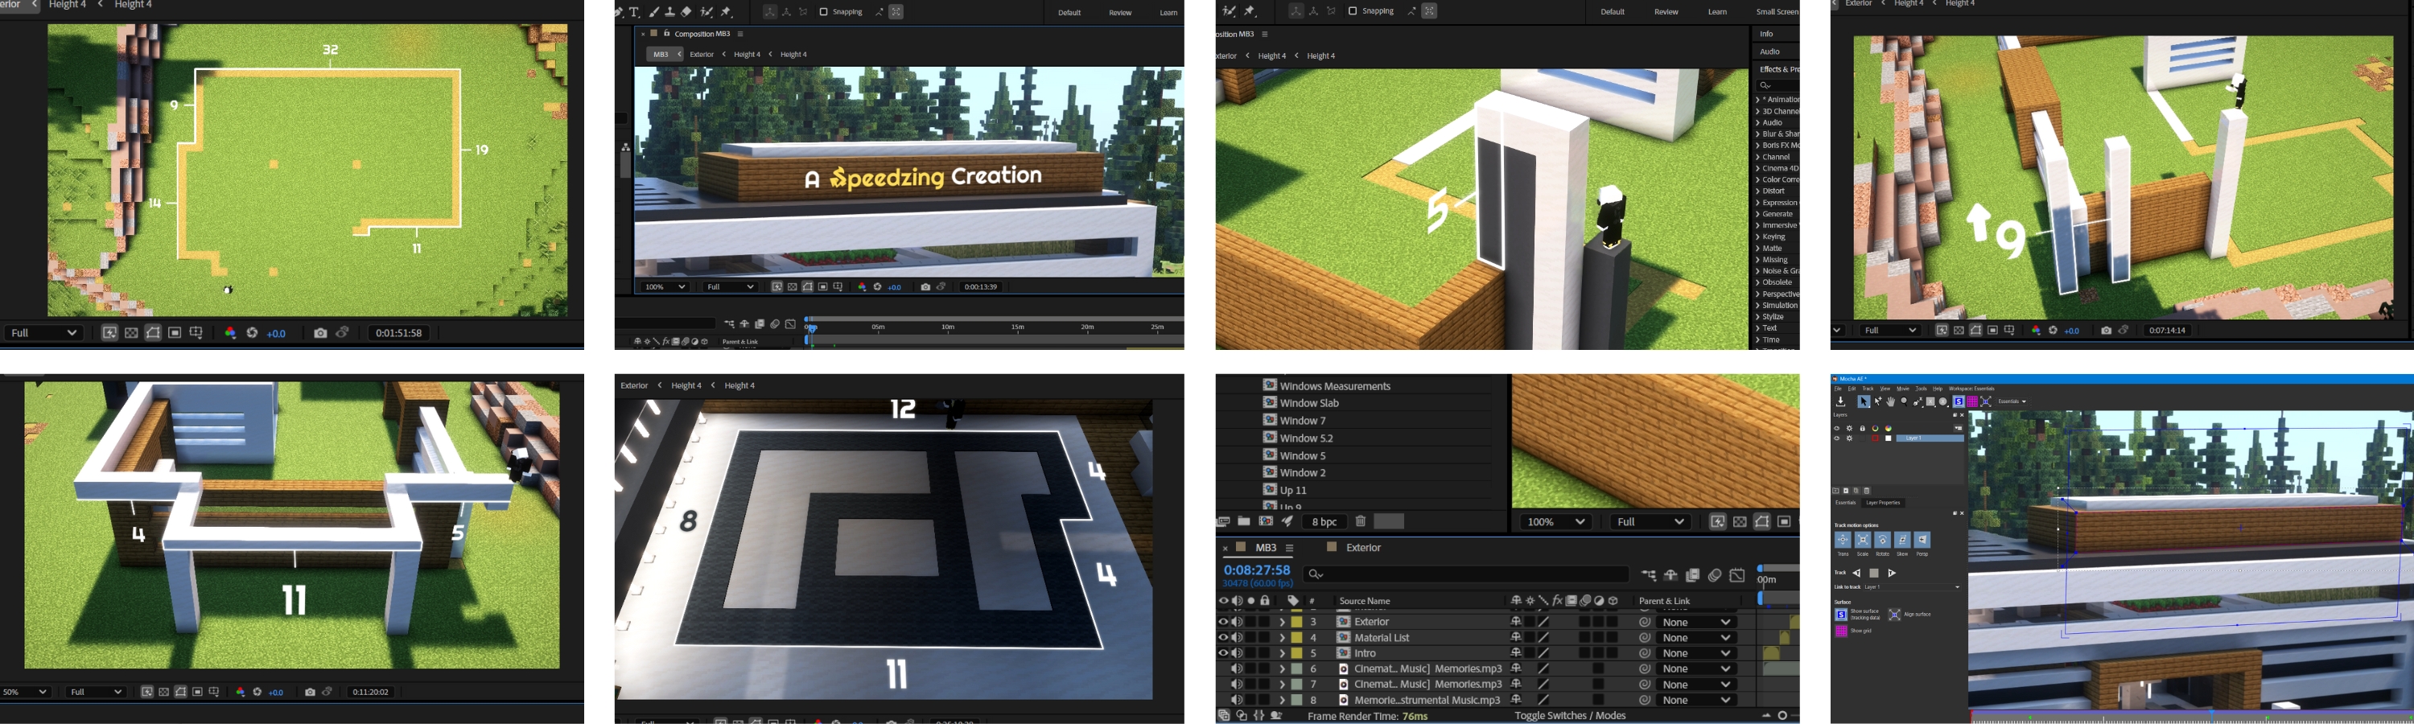The height and width of the screenshot is (724, 2414).
Task: Click red color swatch on Mocha Layer 1
Action: pyautogui.click(x=1875, y=438)
